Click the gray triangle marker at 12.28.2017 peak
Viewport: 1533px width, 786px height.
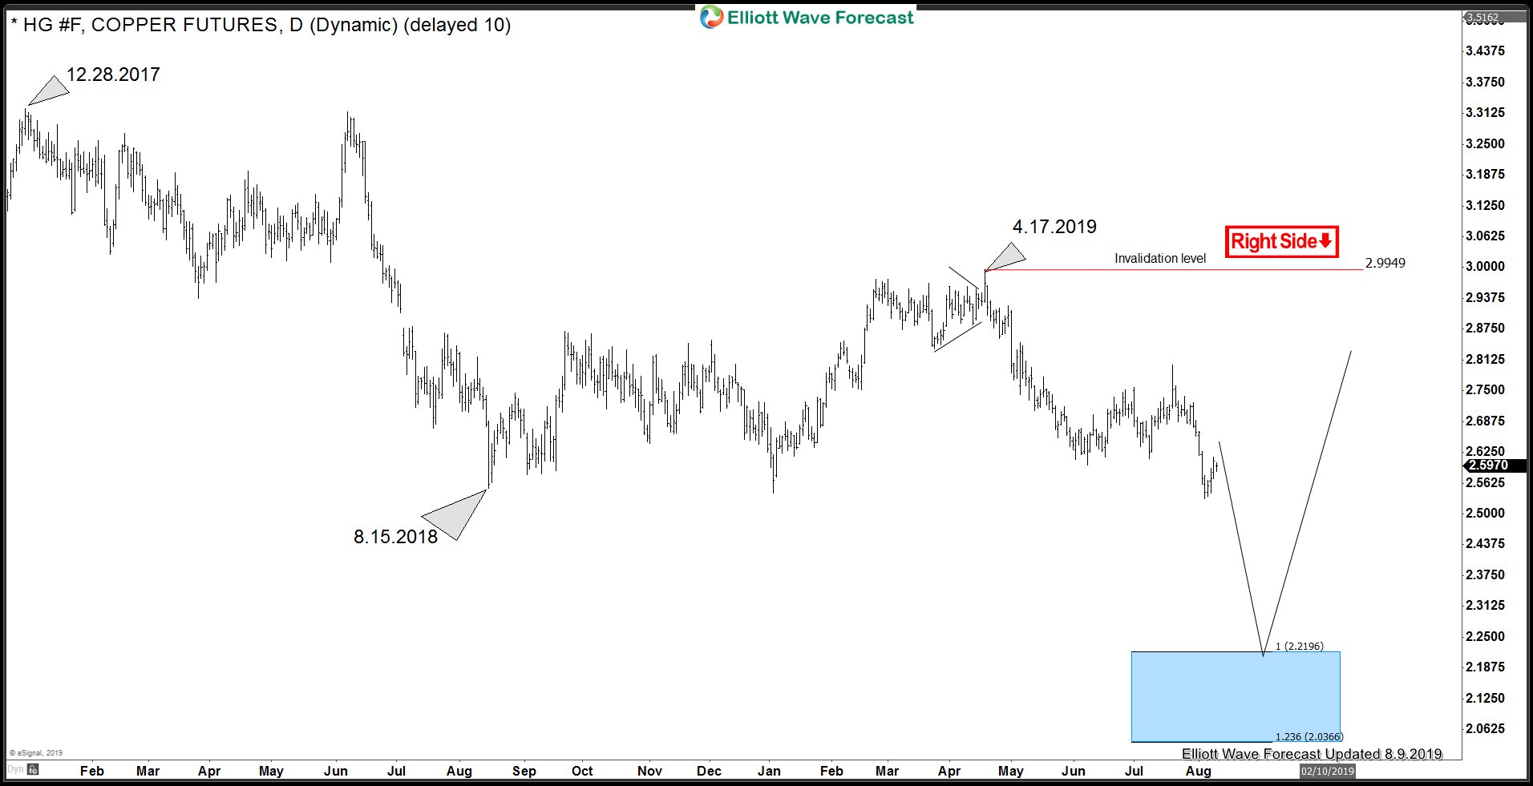(x=47, y=89)
